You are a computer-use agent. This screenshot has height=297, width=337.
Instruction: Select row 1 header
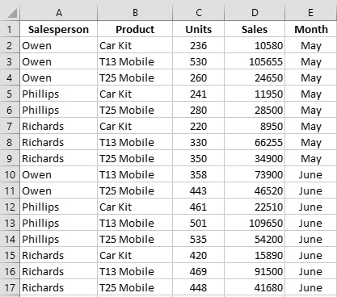coord(10,29)
